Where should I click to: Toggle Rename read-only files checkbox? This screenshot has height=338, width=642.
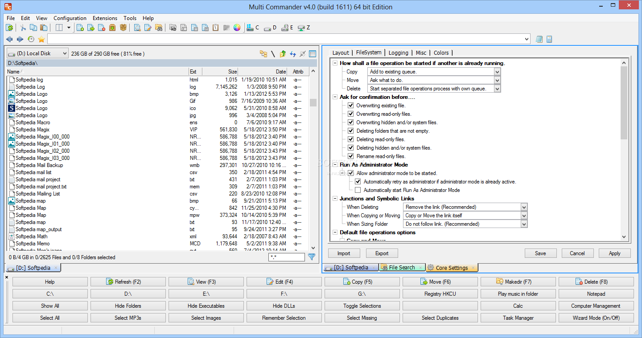click(351, 156)
